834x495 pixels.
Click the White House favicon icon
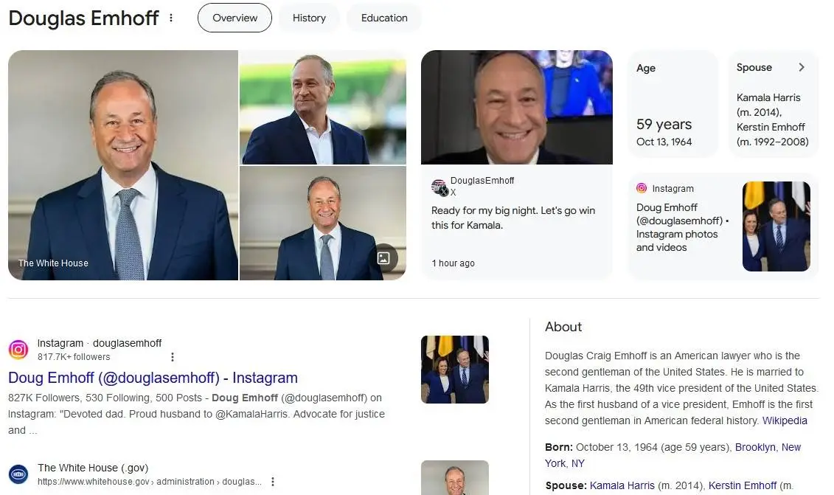18,474
